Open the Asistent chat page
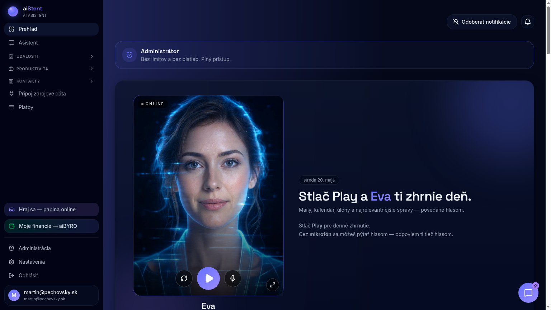Screen dimensions: 551x310 [51, 43]
